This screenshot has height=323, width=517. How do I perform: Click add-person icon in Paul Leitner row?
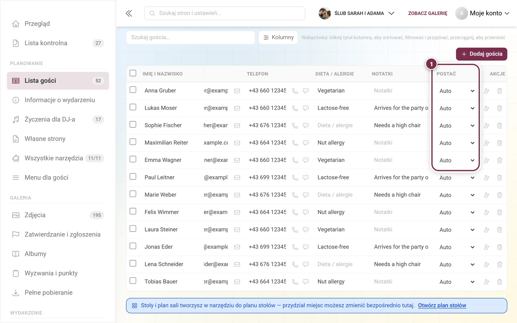(486, 178)
